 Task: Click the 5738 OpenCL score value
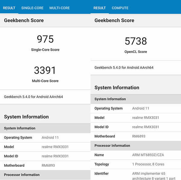coord(136,41)
